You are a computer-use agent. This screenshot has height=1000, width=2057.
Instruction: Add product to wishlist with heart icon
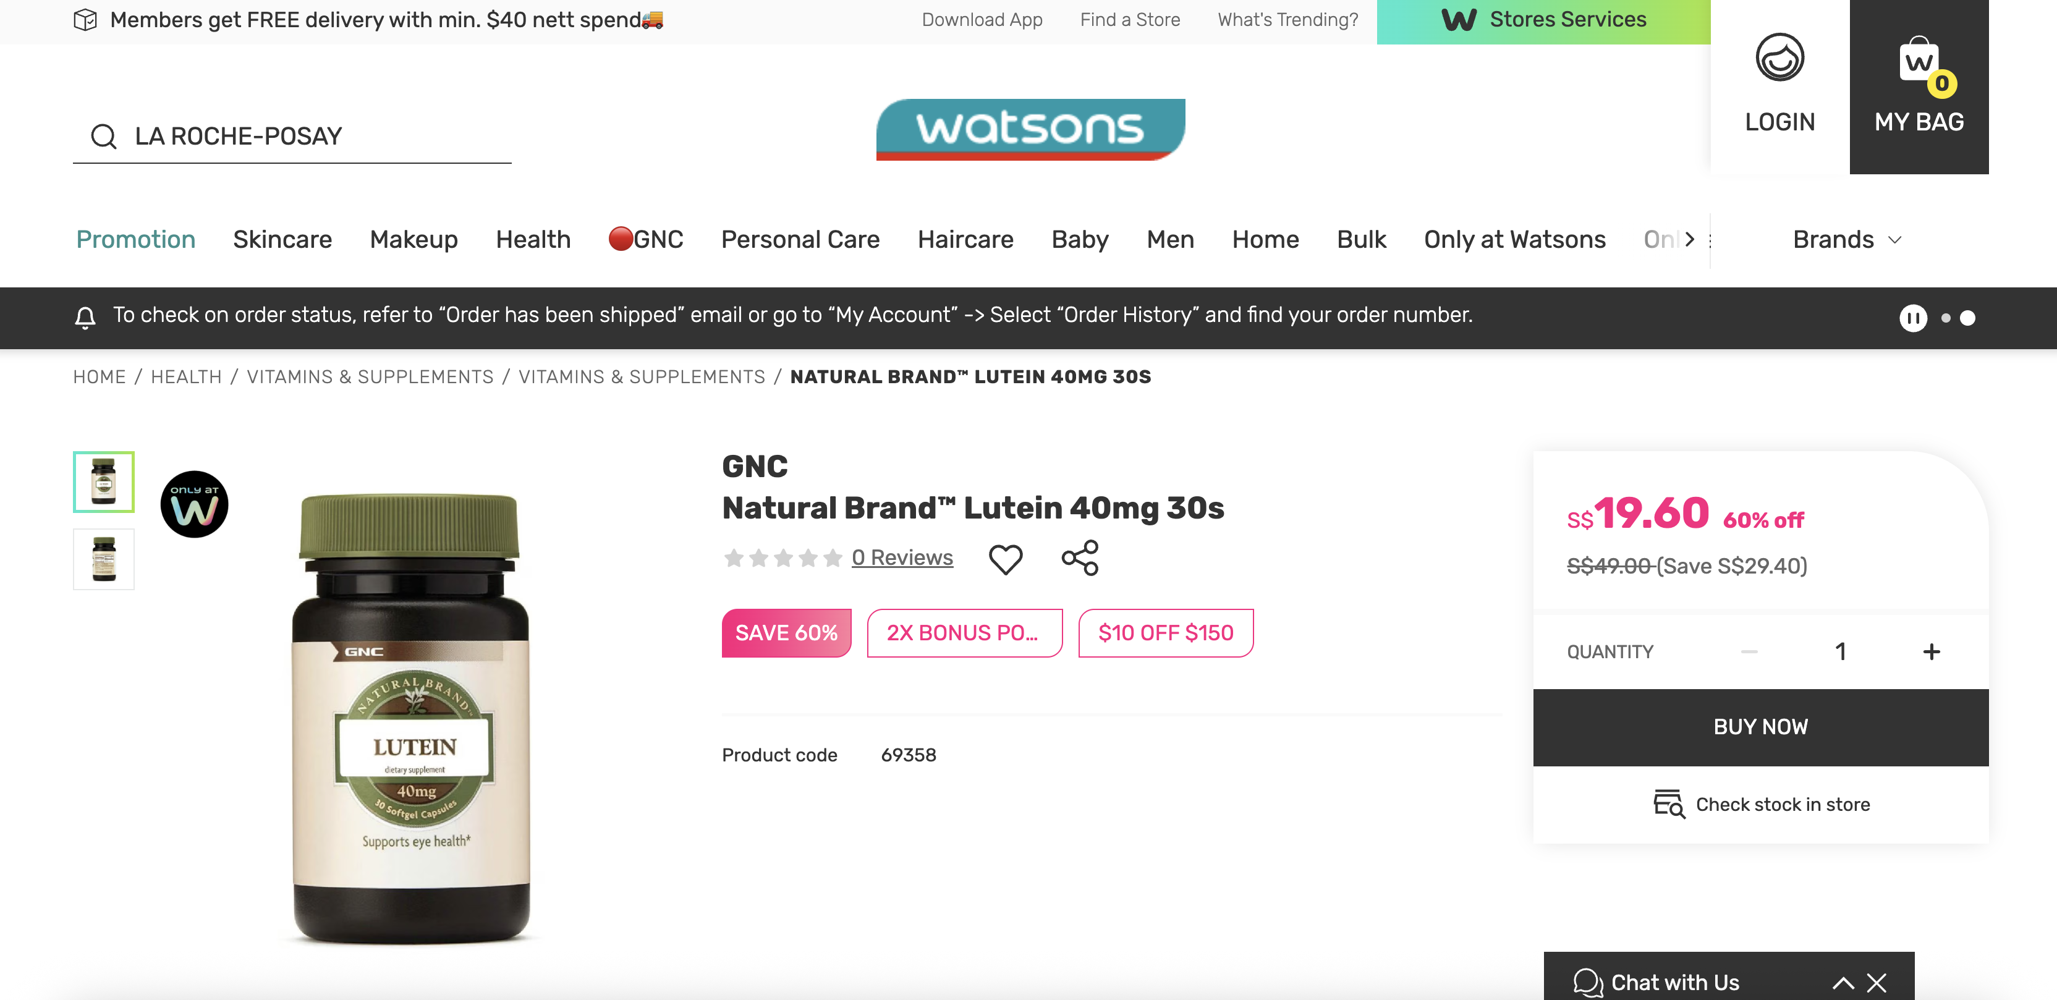(x=1006, y=559)
